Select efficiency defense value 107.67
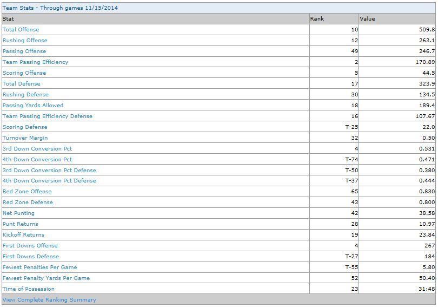This screenshot has width=438, height=307. point(425,116)
